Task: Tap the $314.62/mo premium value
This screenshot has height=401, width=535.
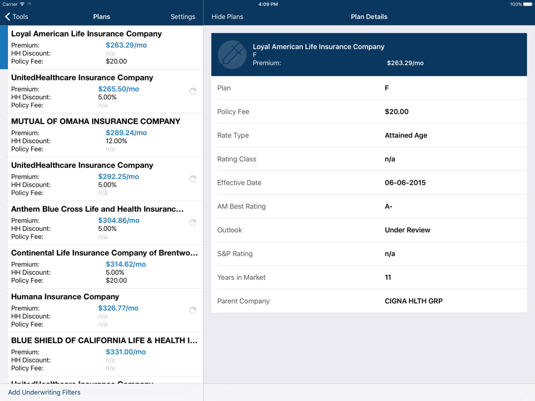Action: [x=126, y=264]
